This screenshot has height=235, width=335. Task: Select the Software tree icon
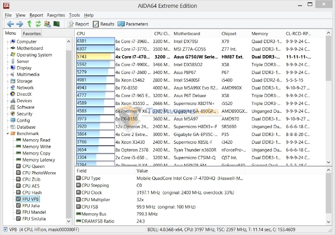pos(13,107)
